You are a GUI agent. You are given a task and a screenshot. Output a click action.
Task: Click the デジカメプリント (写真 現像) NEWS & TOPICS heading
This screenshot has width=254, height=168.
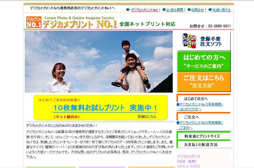point(189,161)
